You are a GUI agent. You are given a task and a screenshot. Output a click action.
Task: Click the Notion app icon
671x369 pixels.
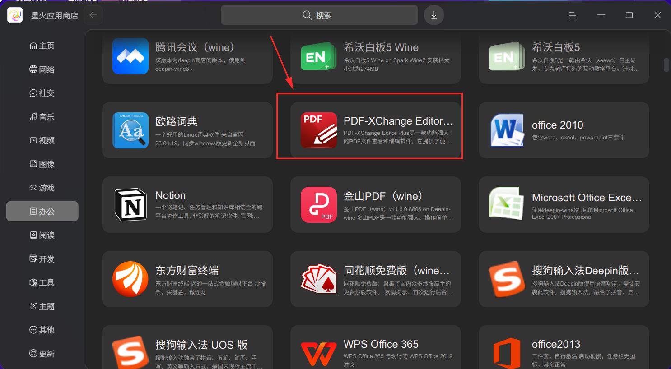130,204
